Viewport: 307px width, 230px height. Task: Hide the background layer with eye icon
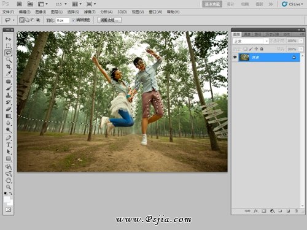(235, 57)
